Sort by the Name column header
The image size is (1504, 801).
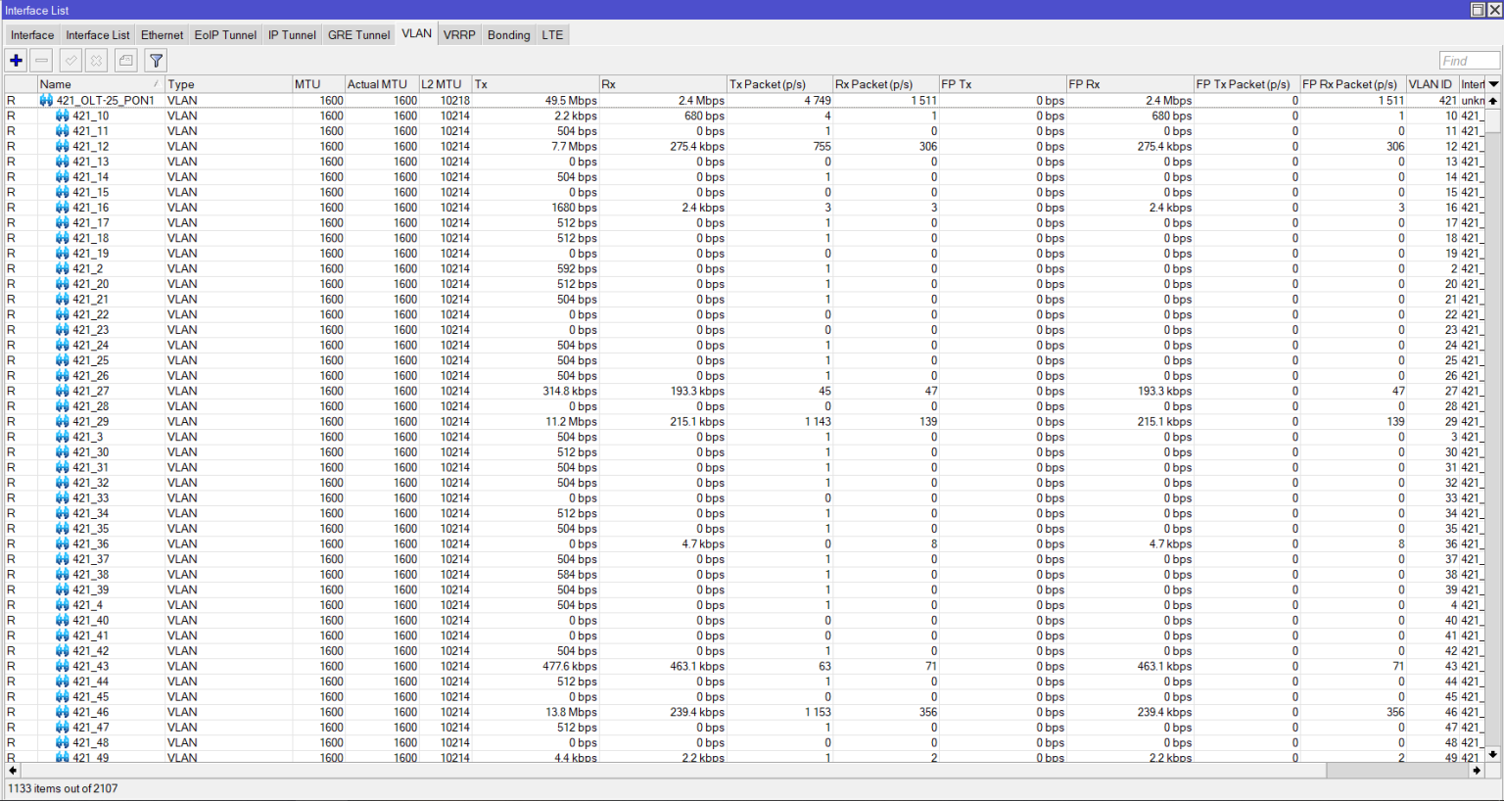coord(56,84)
